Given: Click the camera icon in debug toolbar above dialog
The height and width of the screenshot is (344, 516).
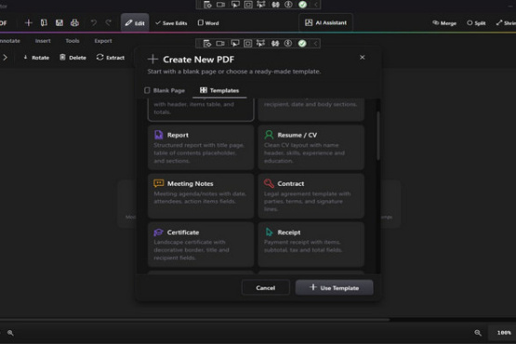Looking at the screenshot, I should [220, 43].
